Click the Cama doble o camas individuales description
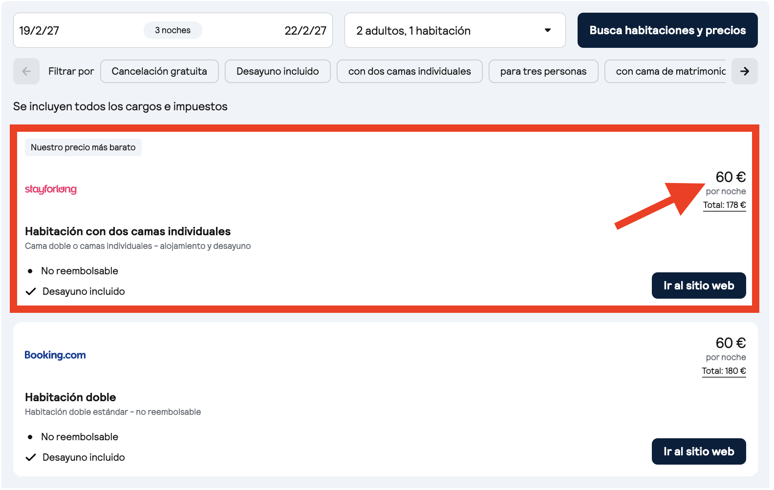Screen dimensions: 774x490 pos(138,246)
